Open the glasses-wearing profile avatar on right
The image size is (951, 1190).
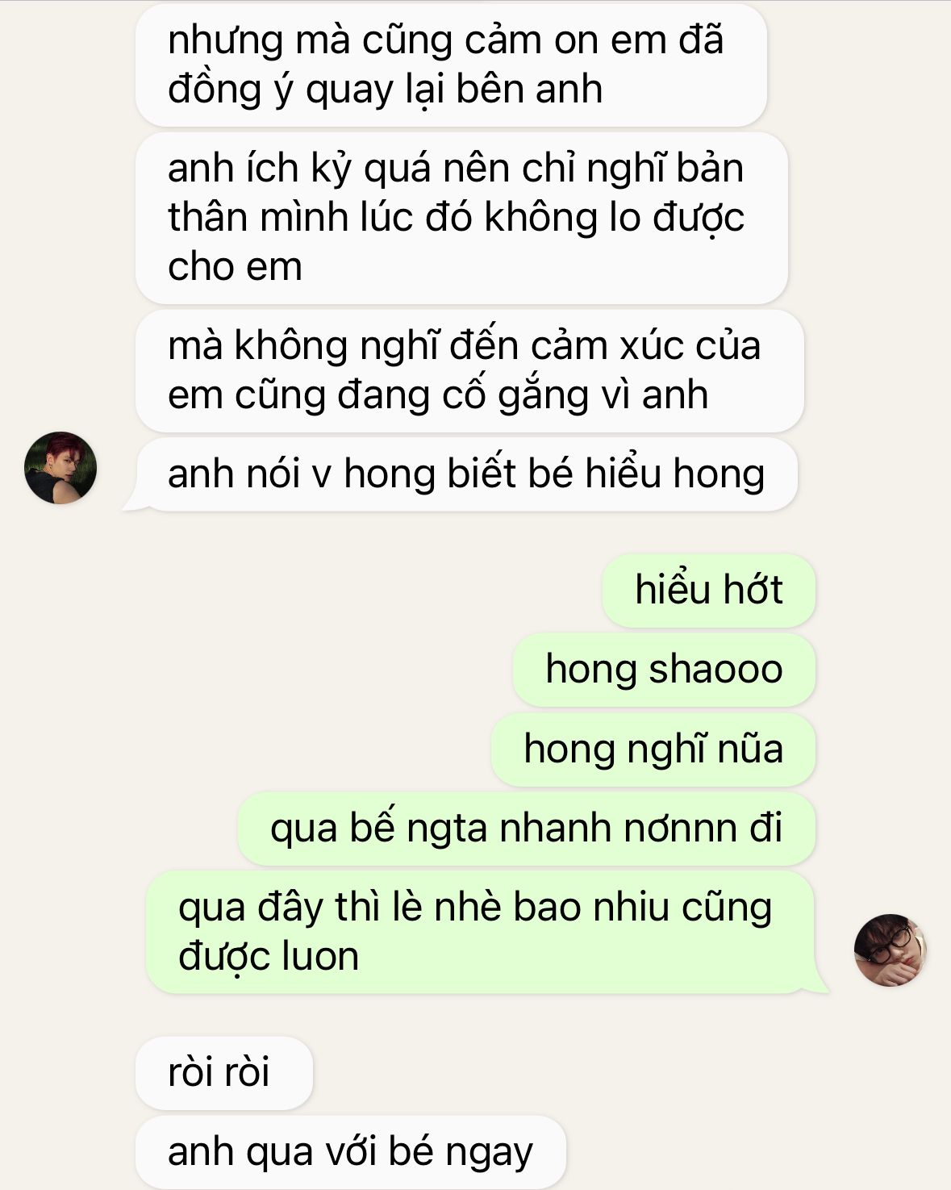pos(891,950)
